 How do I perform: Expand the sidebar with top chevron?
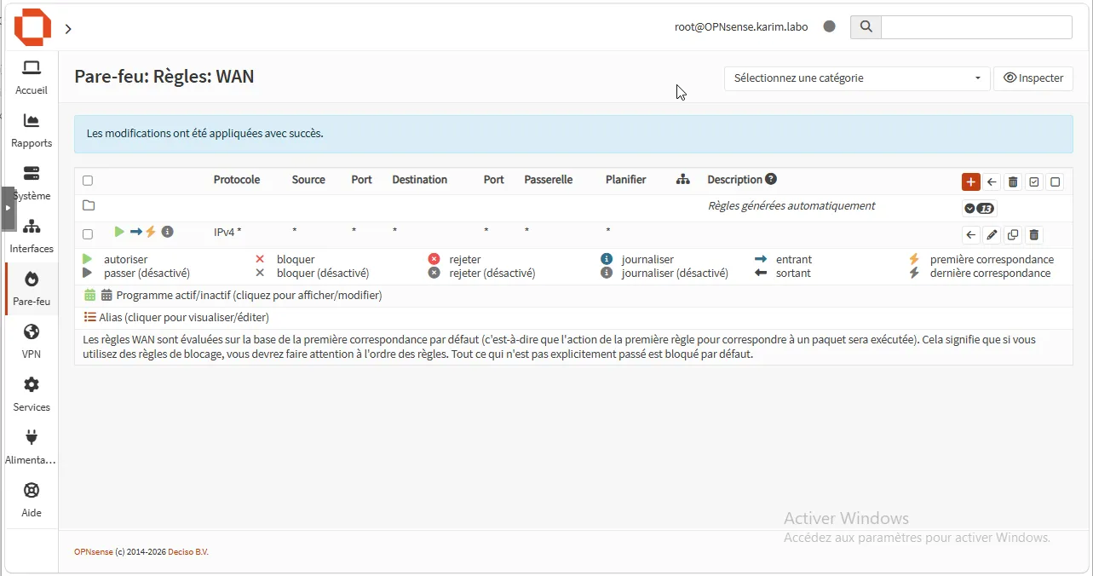click(68, 29)
